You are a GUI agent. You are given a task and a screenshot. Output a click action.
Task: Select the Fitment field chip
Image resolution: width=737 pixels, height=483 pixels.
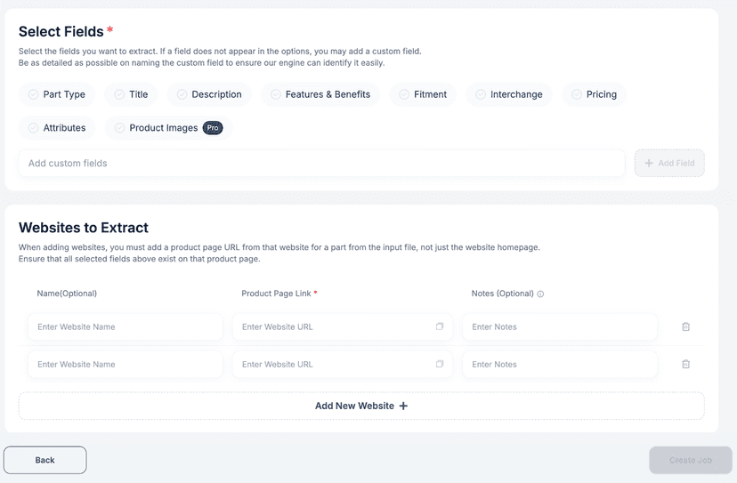tap(423, 94)
